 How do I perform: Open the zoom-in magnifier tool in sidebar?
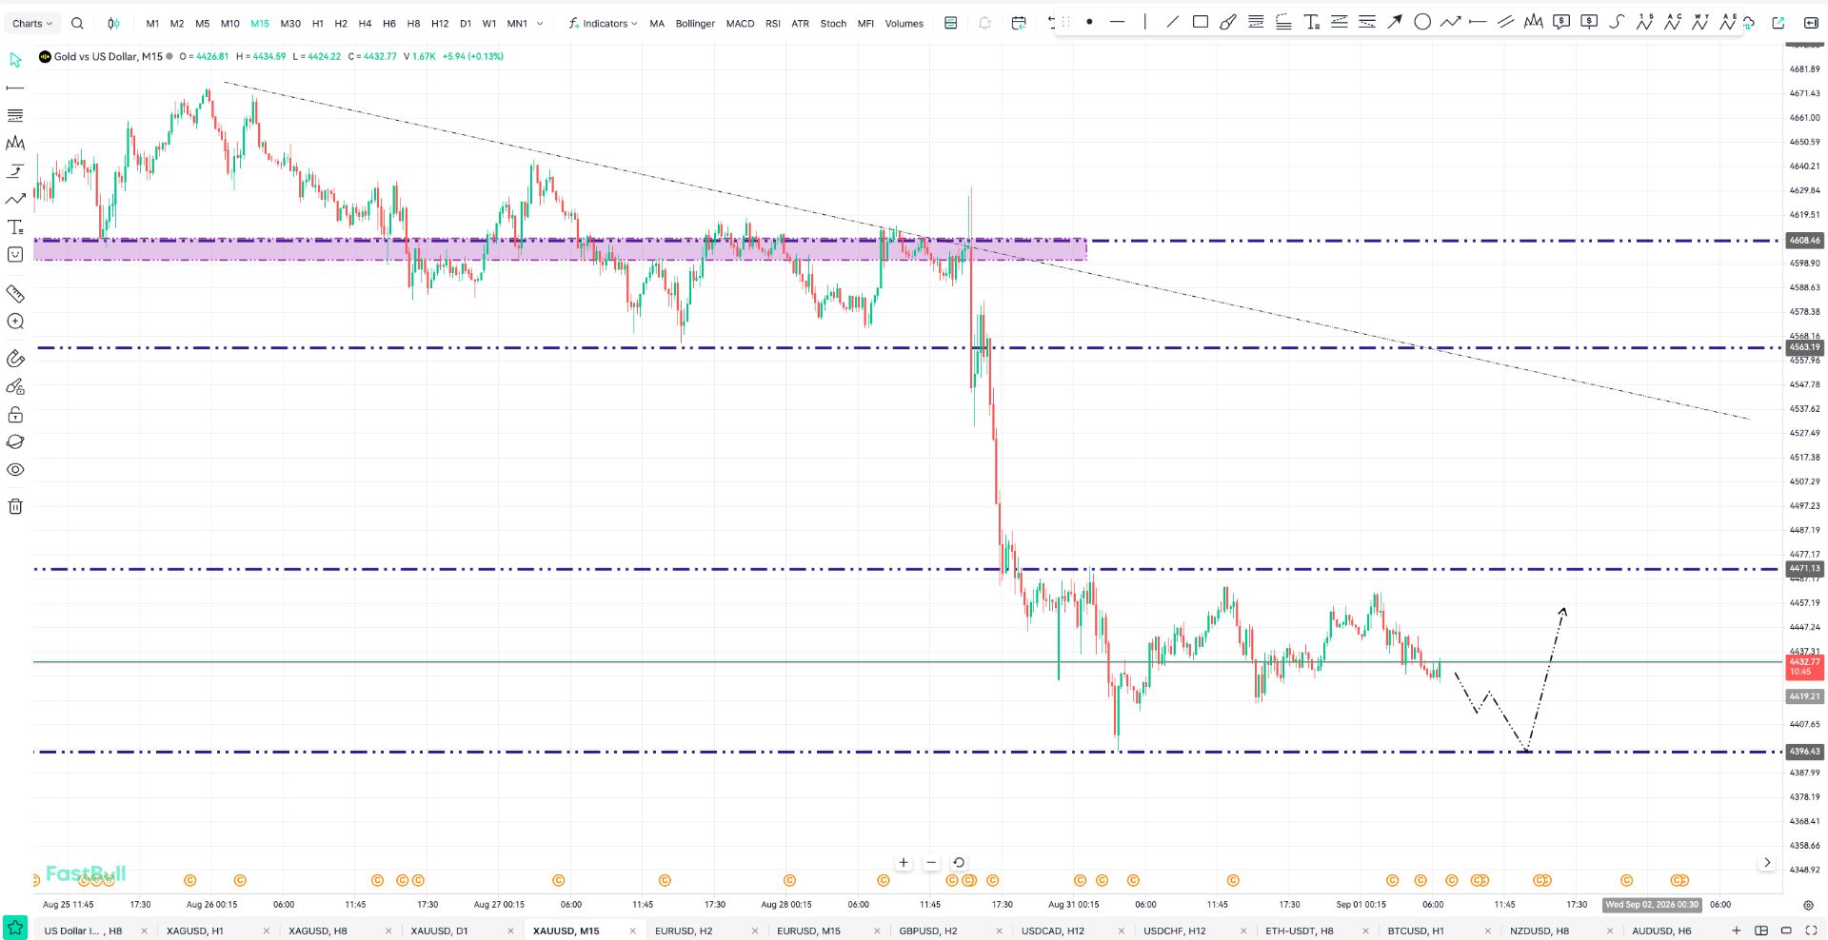tap(15, 322)
